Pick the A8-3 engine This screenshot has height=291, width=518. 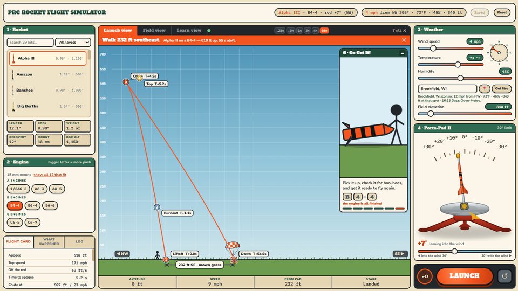[39, 189]
